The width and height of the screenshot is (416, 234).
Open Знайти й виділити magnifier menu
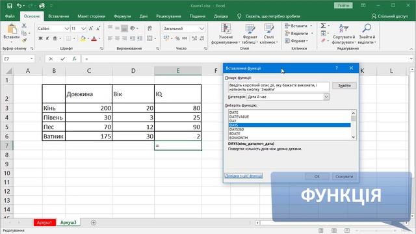tap(367, 34)
